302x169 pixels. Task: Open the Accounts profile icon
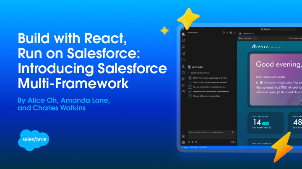click(183, 136)
